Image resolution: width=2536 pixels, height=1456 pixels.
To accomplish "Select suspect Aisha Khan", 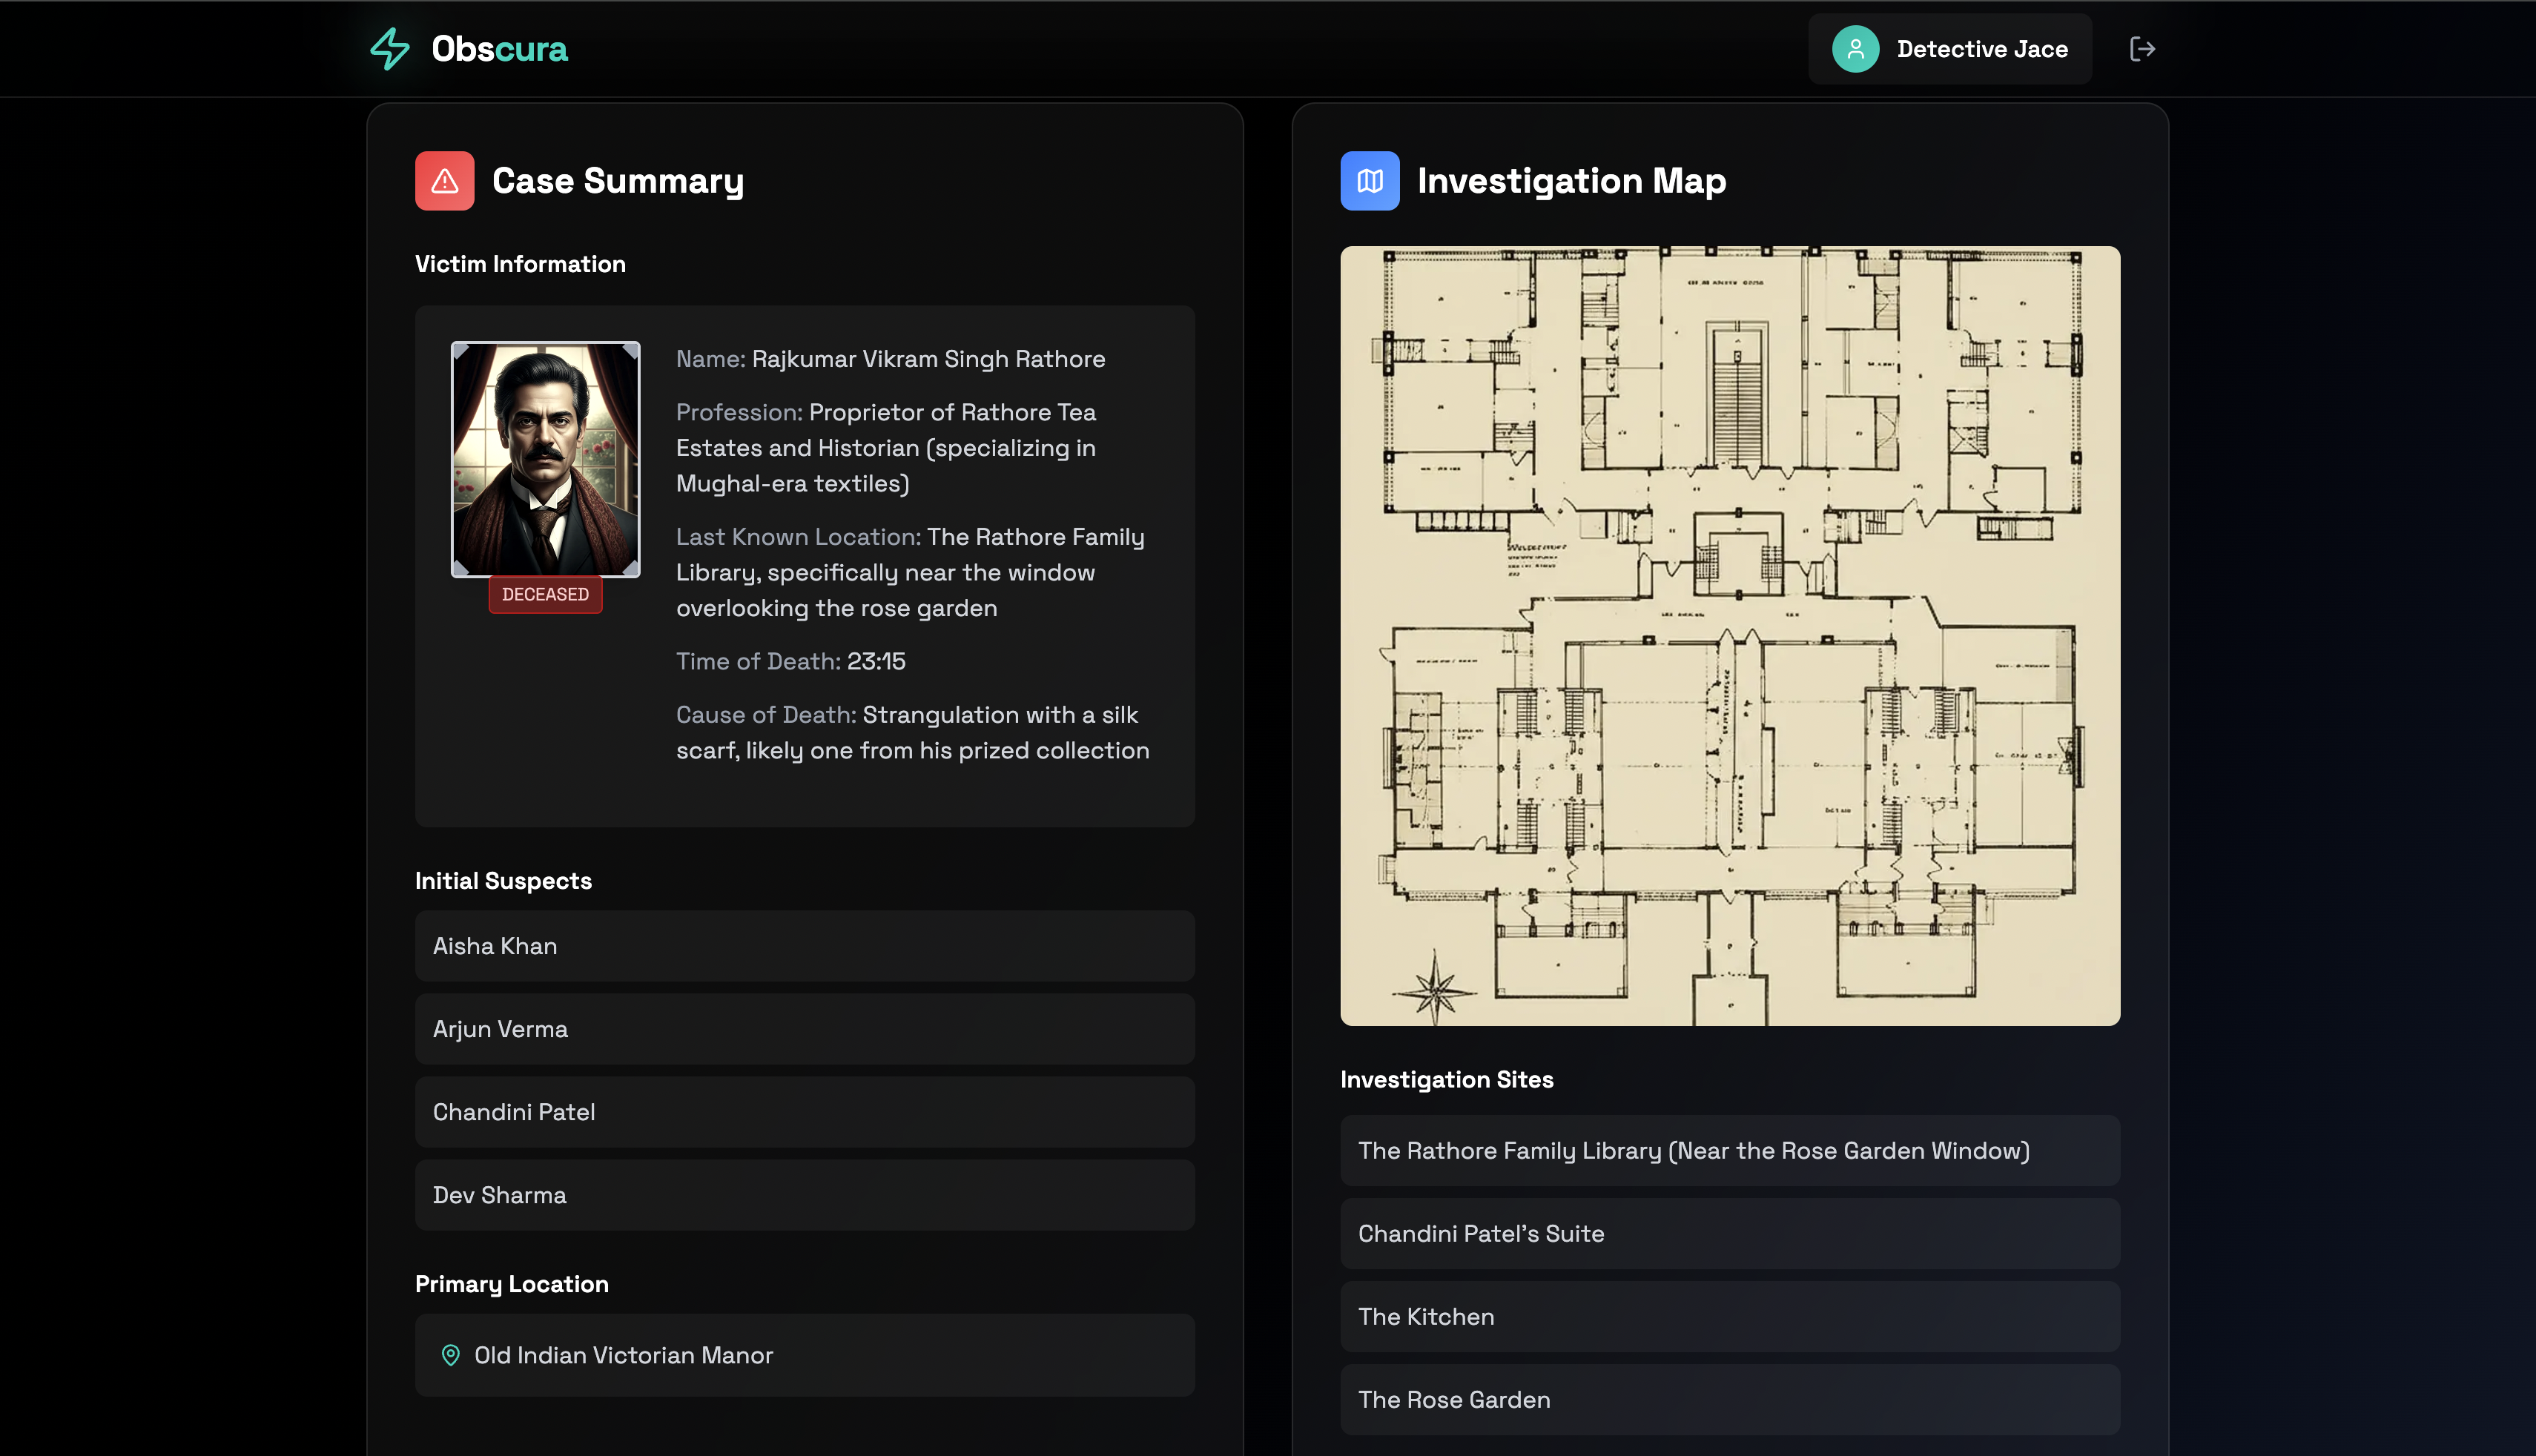I will point(804,946).
